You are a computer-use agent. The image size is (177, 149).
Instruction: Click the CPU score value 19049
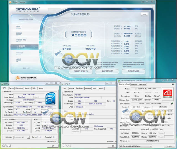tap(90, 49)
